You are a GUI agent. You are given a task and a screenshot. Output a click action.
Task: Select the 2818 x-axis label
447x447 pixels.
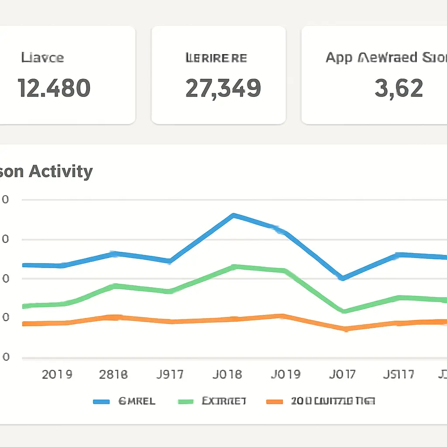click(113, 375)
